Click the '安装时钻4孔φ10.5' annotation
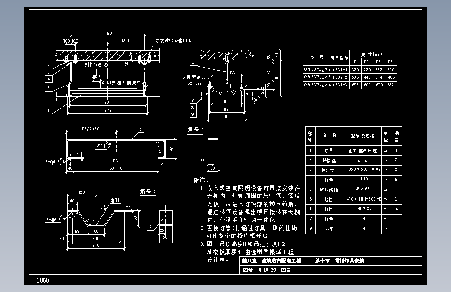 click(173, 41)
